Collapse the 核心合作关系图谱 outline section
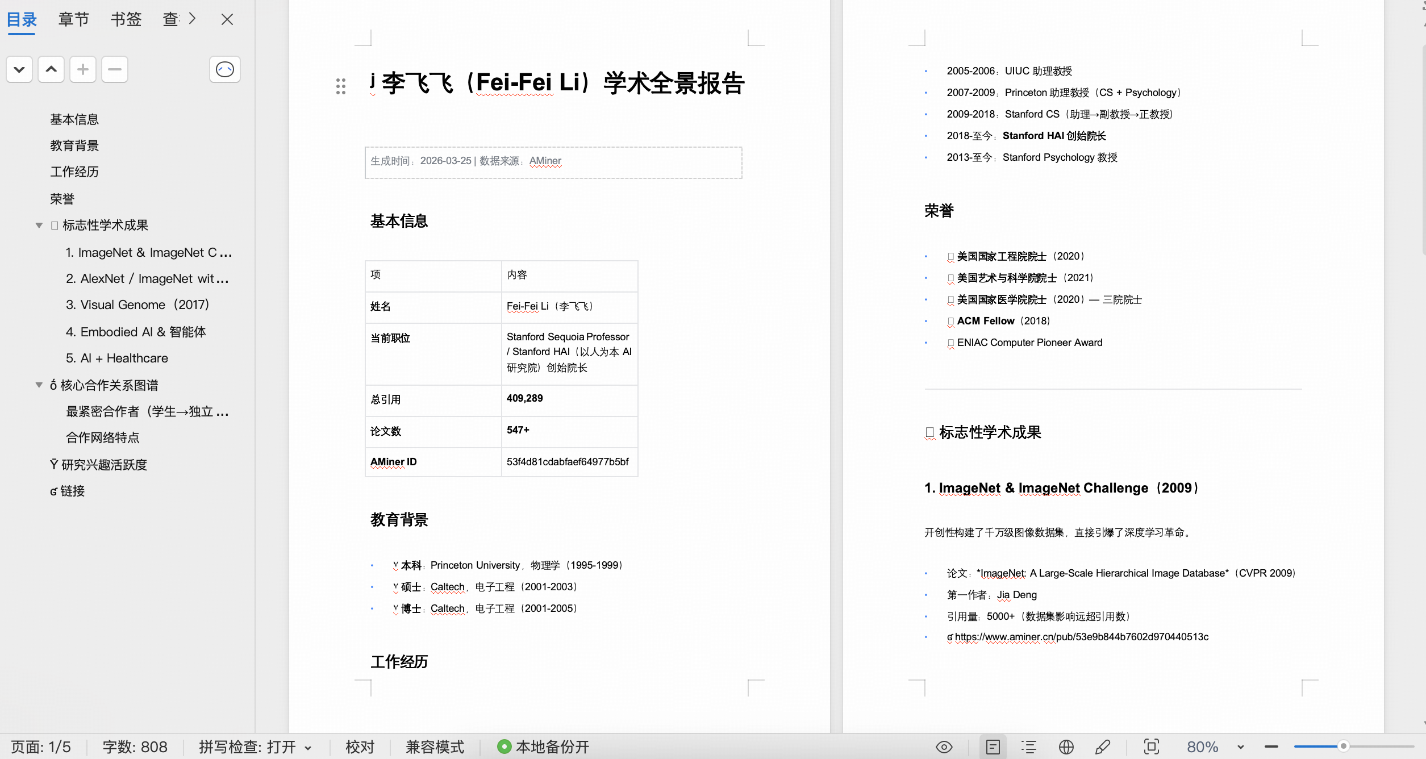The image size is (1426, 759). (39, 385)
